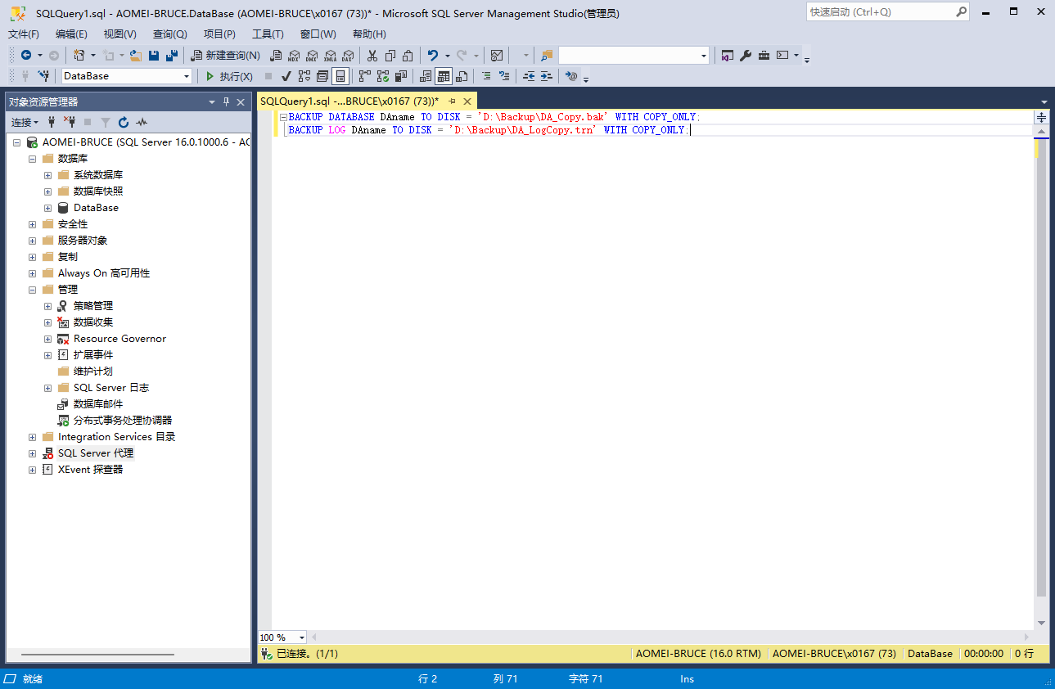Toggle results to file mode

tap(462, 76)
